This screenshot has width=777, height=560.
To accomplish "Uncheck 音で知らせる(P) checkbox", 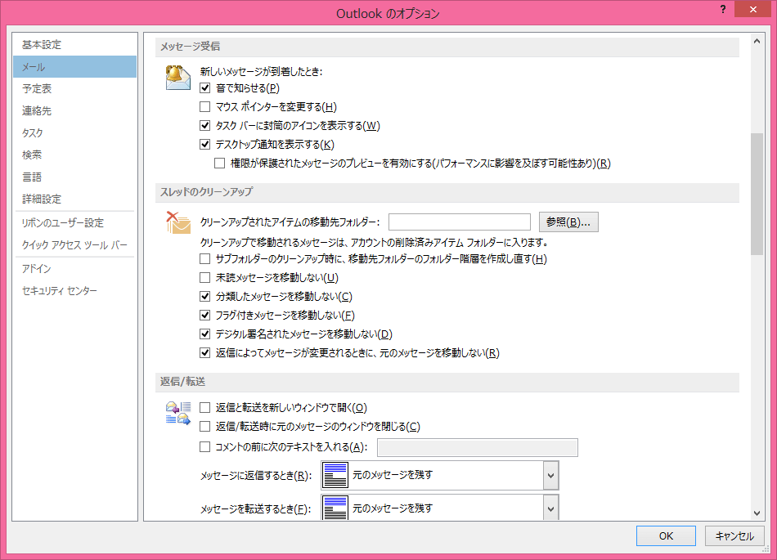I will [x=204, y=88].
